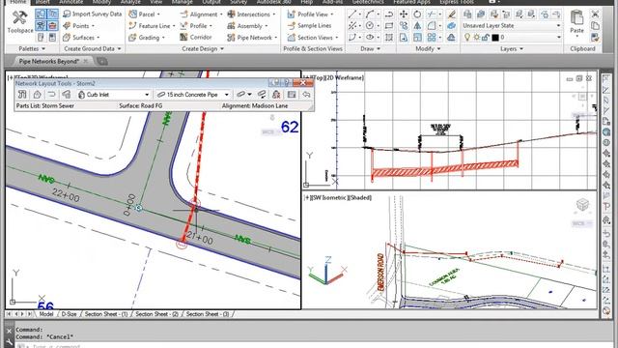The height and width of the screenshot is (348, 618).
Task: Click the new drawing tab button
Action: (x=102, y=61)
